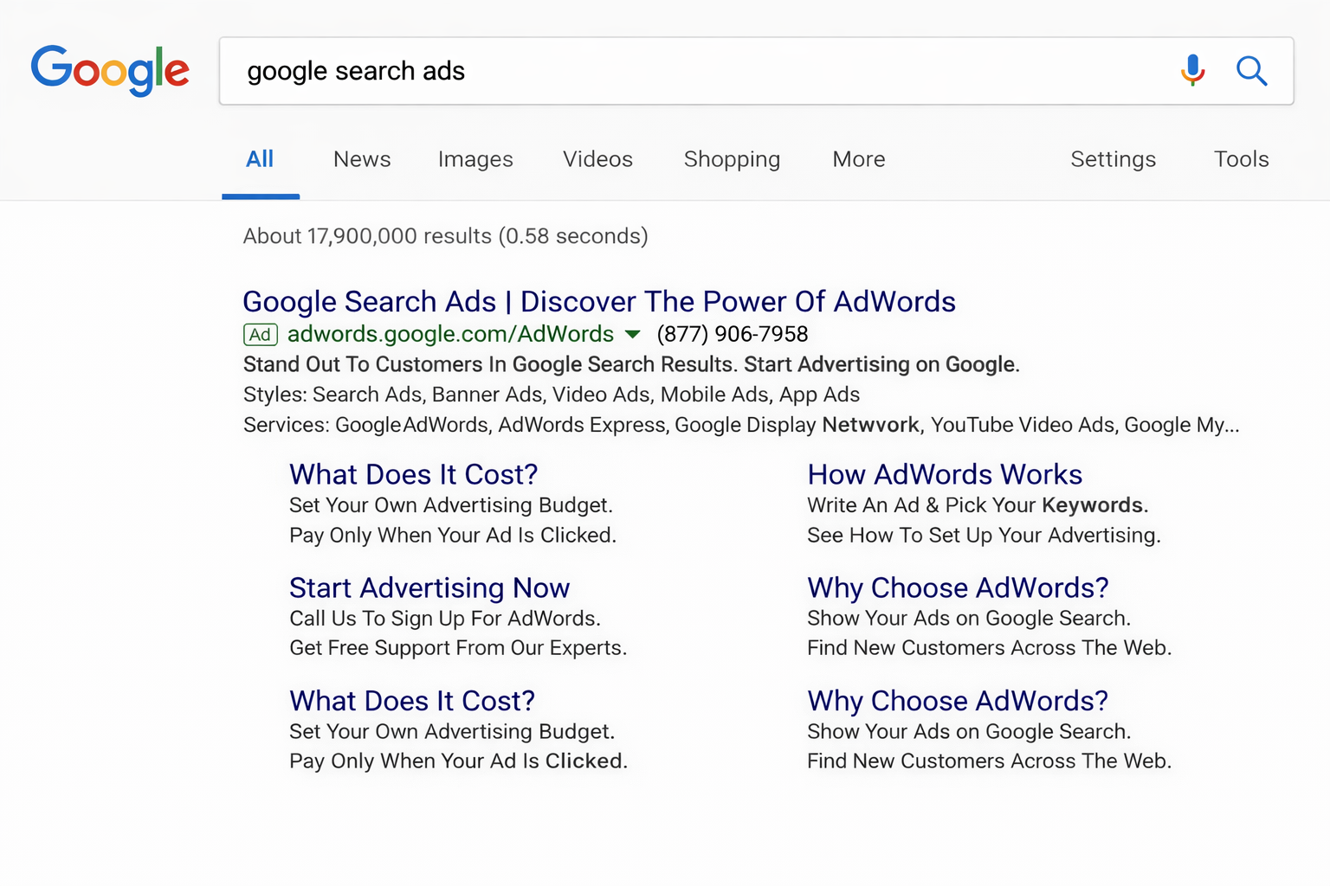Open the More search categories menu

[858, 159]
